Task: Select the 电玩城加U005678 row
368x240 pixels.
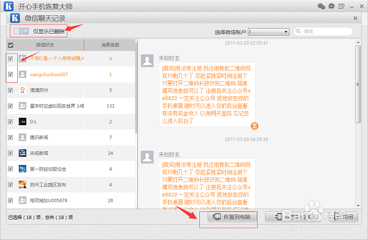Action: coord(71,200)
